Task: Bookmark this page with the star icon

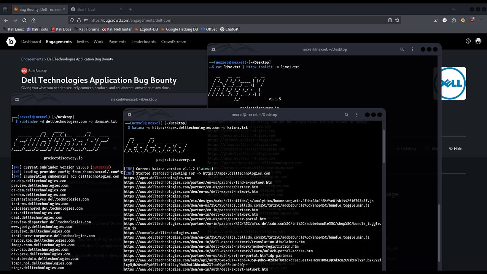Action: [x=397, y=20]
